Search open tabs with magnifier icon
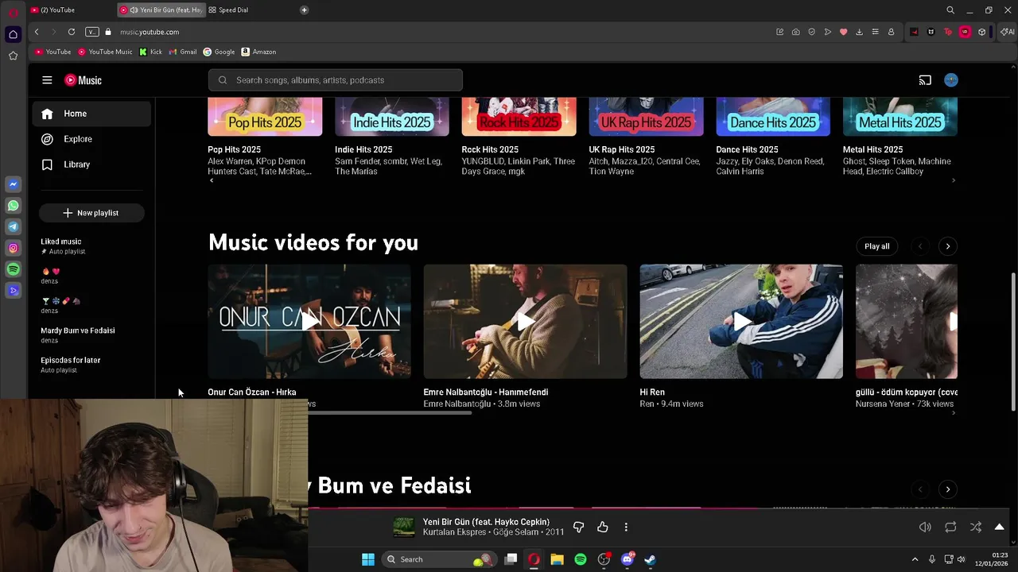Viewport: 1018px width, 572px height. [950, 10]
